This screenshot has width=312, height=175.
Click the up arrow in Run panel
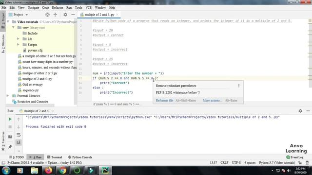click(19, 119)
